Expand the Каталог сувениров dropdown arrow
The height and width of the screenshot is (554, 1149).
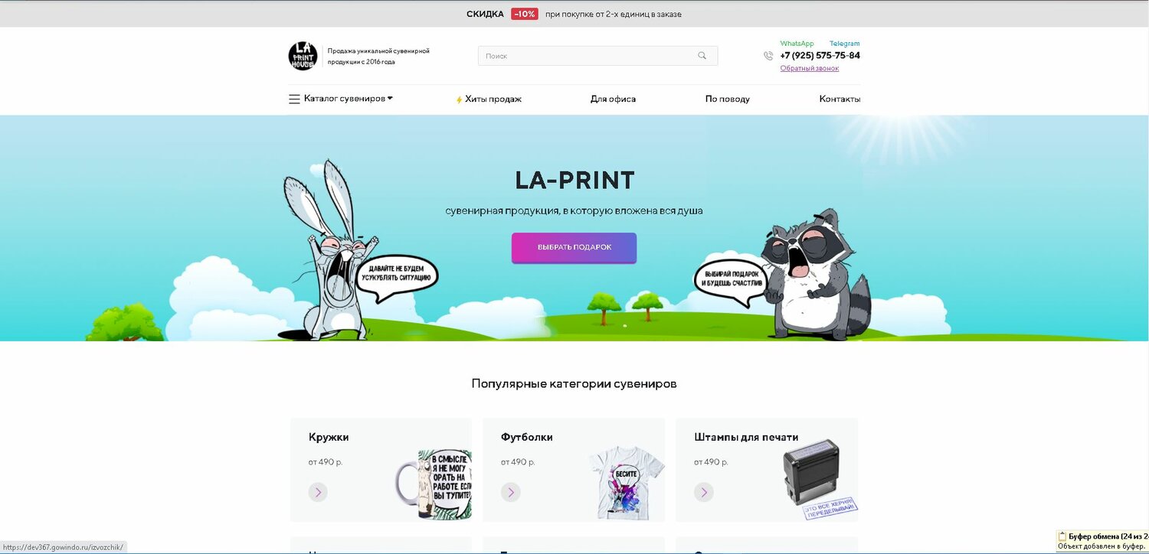pyautogui.click(x=390, y=98)
